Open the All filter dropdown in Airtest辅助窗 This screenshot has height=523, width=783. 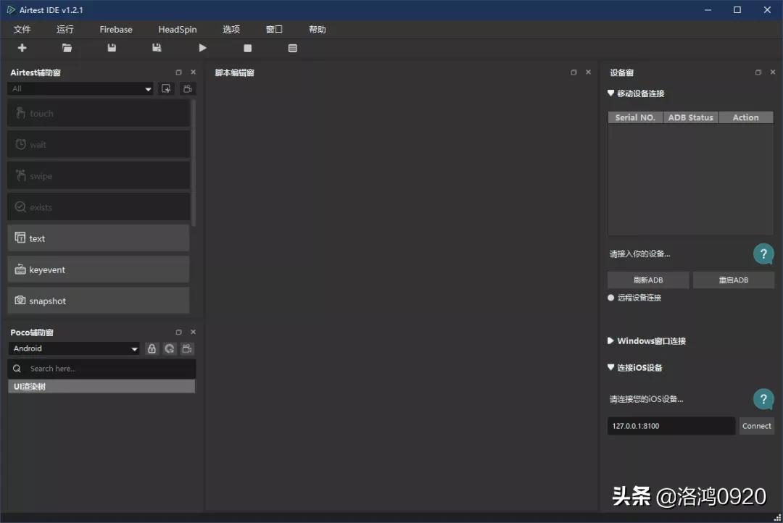point(80,88)
